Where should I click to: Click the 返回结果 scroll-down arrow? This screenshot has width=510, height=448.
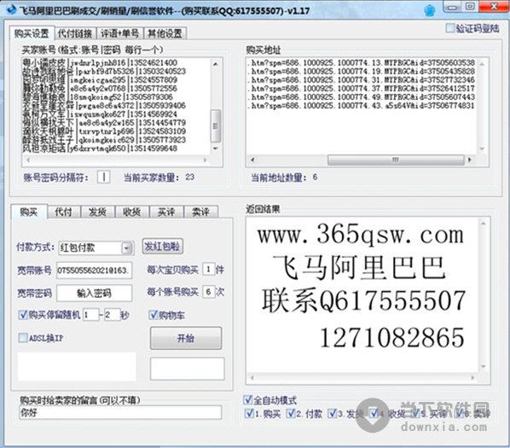(483, 367)
